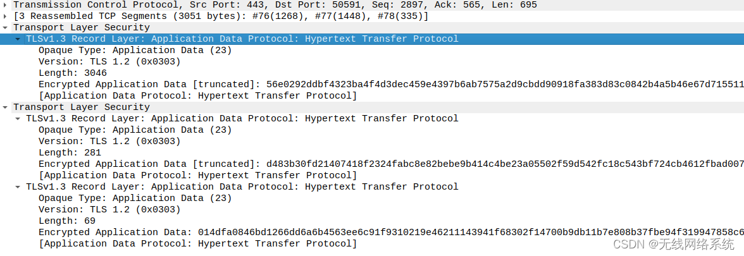744x256 pixels.
Task: Collapse the TLSv1.3 record with Length 69
Action: (18, 187)
